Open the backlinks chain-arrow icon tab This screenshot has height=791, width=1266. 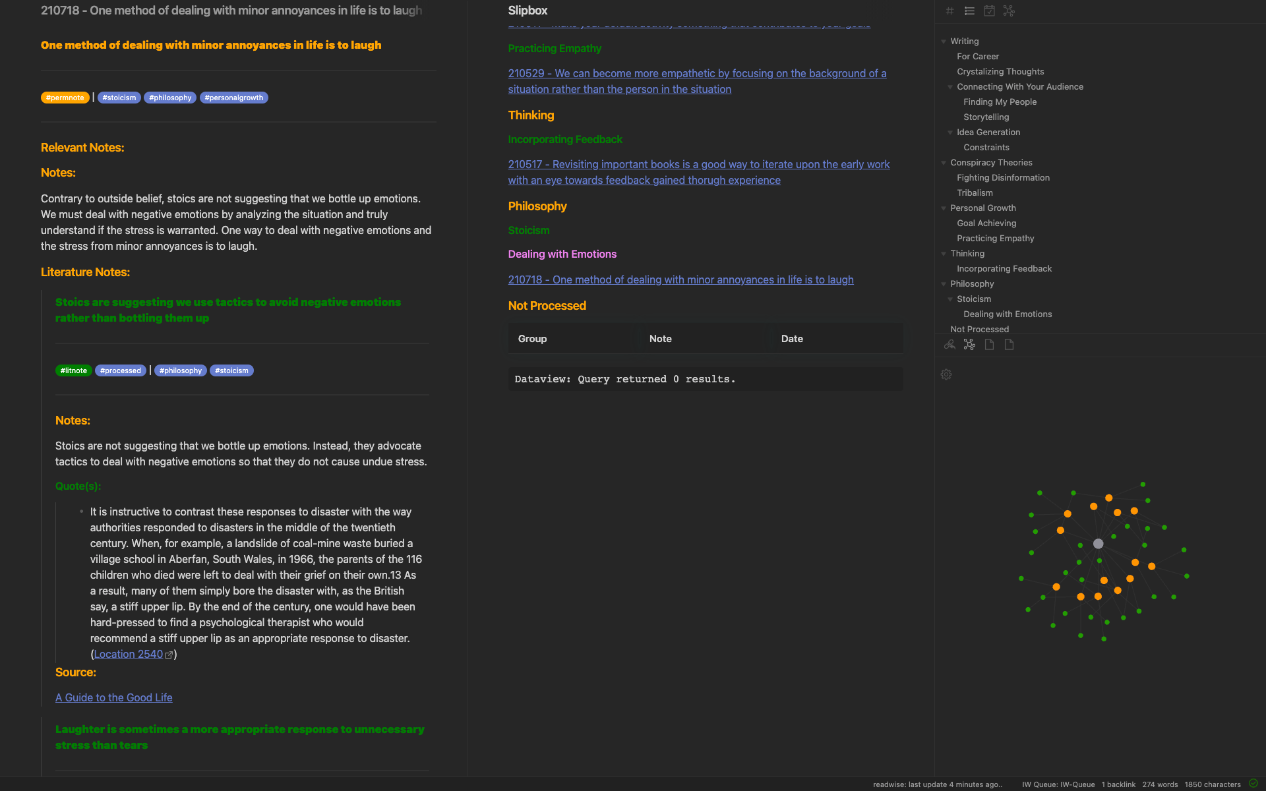[x=950, y=345]
